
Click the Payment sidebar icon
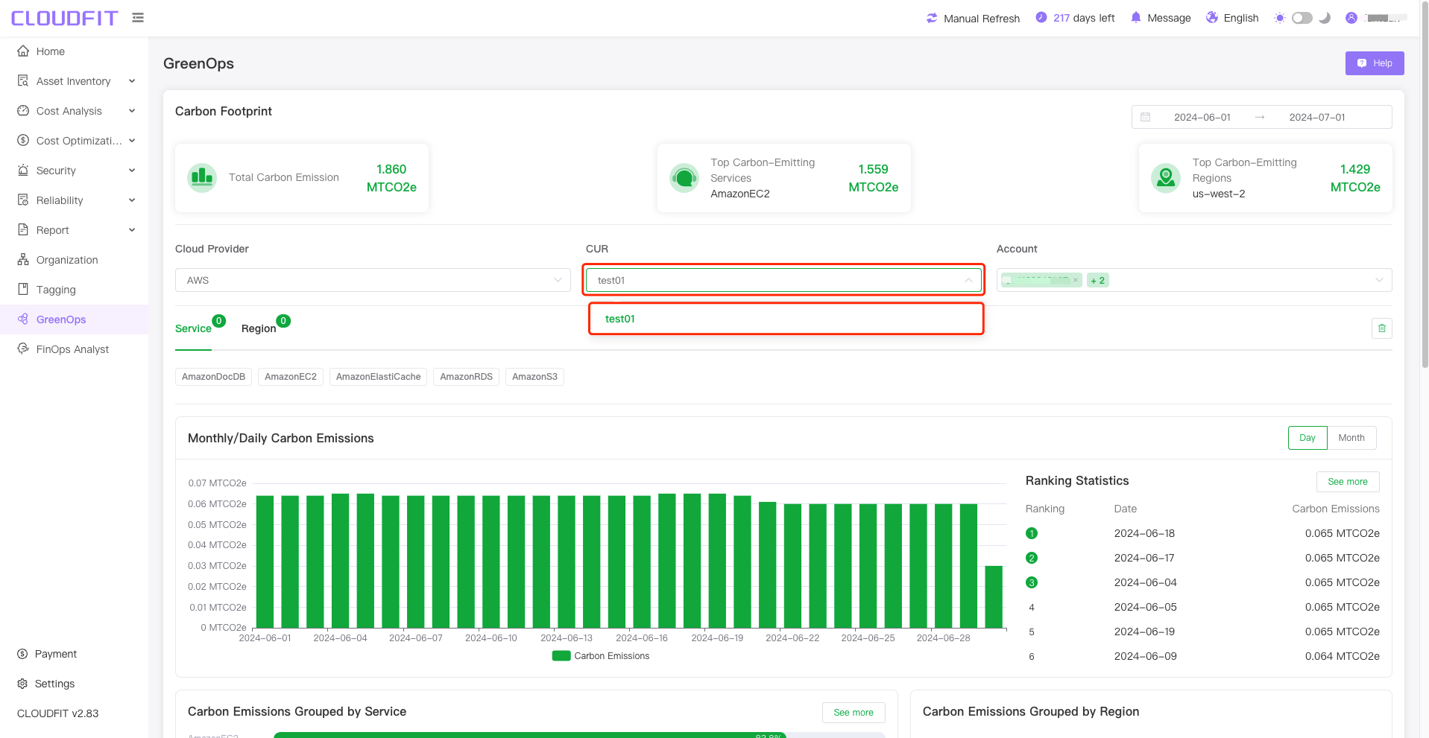pos(22,654)
